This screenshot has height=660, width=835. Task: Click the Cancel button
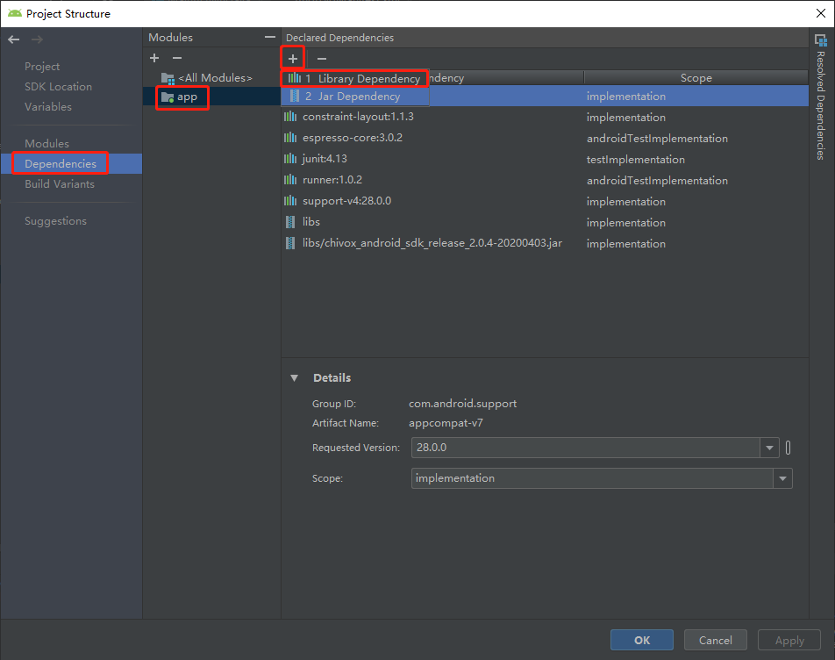click(x=715, y=641)
